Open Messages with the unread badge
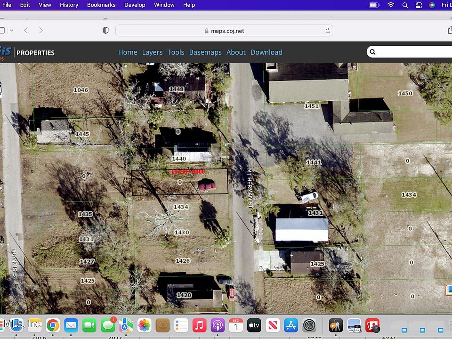This screenshot has height=339, width=452. [x=108, y=326]
